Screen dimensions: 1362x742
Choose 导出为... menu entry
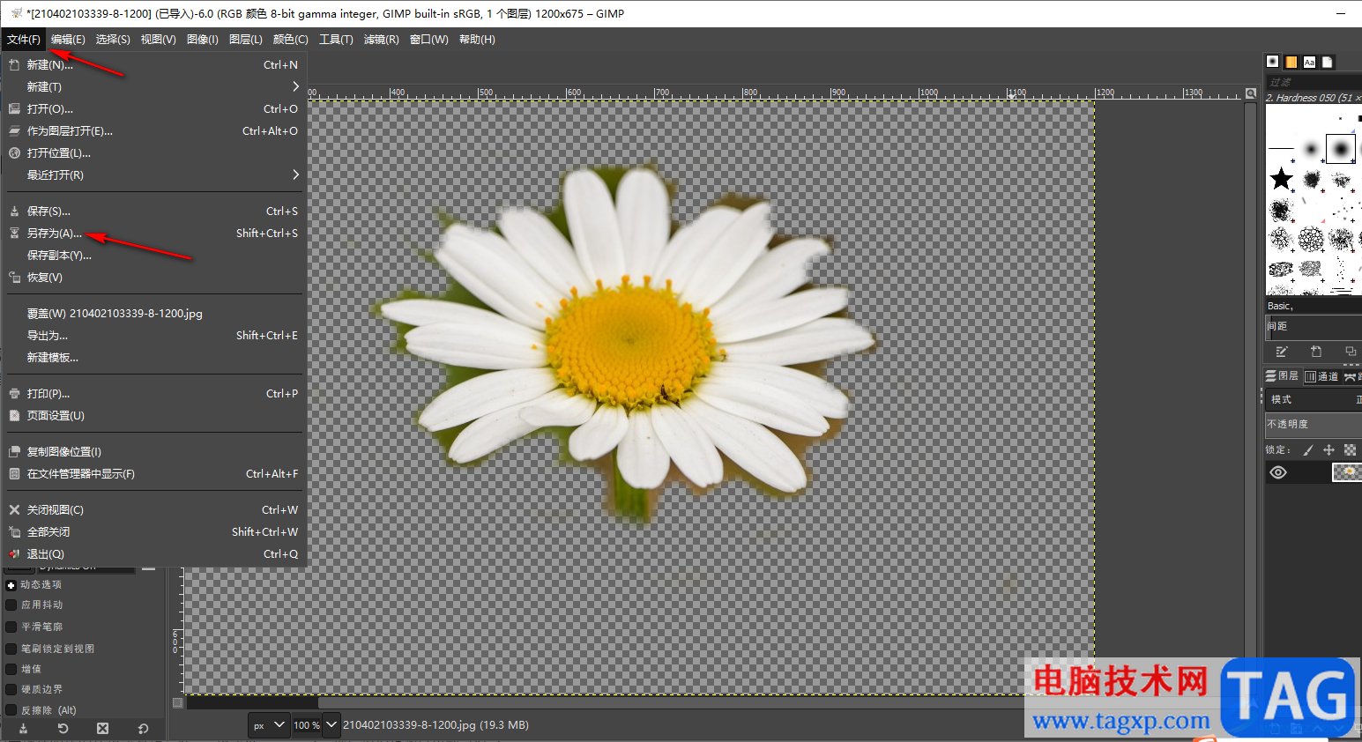coord(154,335)
